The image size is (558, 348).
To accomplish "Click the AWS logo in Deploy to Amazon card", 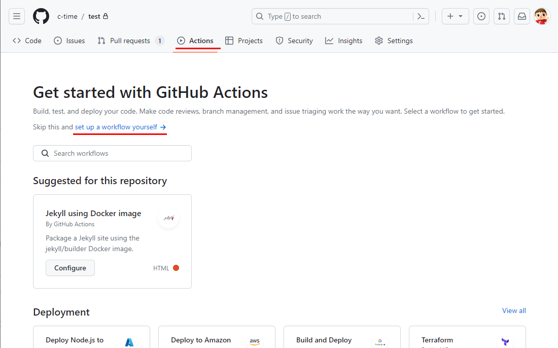I will pyautogui.click(x=255, y=342).
